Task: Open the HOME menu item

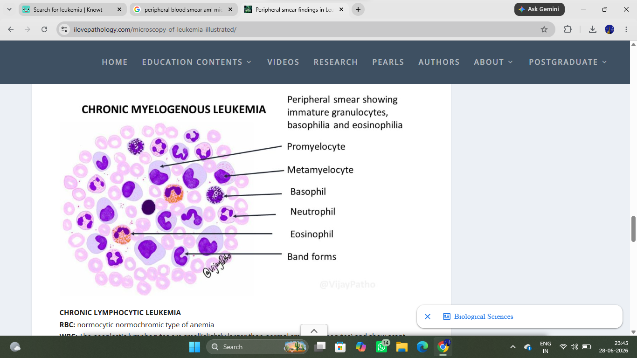Action: [115, 62]
